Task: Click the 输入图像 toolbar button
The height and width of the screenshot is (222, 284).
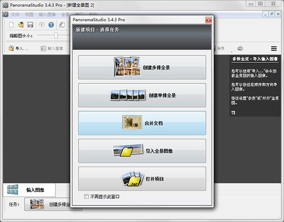Action: pos(52,48)
